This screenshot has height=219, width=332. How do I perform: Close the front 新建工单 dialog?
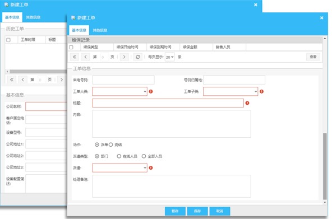(x=322, y=18)
